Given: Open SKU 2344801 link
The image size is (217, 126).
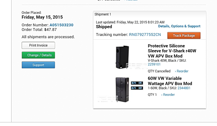Looking at the screenshot, I should tap(184, 88).
